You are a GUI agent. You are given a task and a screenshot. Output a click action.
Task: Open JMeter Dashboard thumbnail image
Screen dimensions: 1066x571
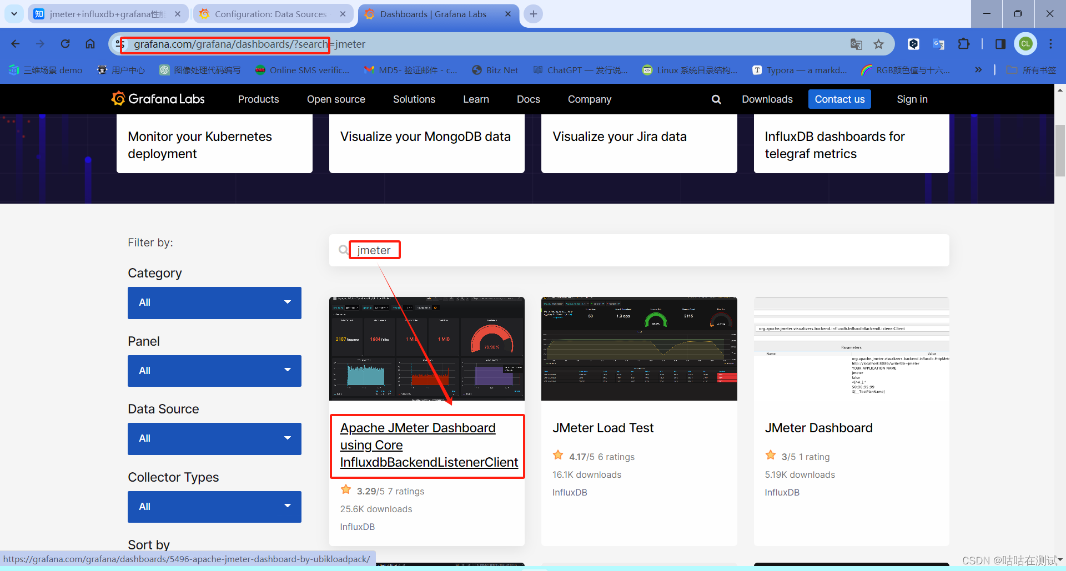coord(851,348)
